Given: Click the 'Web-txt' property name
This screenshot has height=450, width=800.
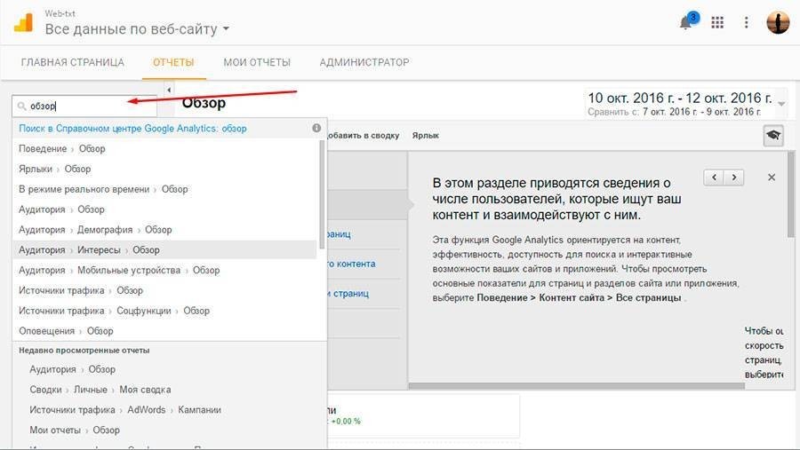Looking at the screenshot, I should click(60, 14).
